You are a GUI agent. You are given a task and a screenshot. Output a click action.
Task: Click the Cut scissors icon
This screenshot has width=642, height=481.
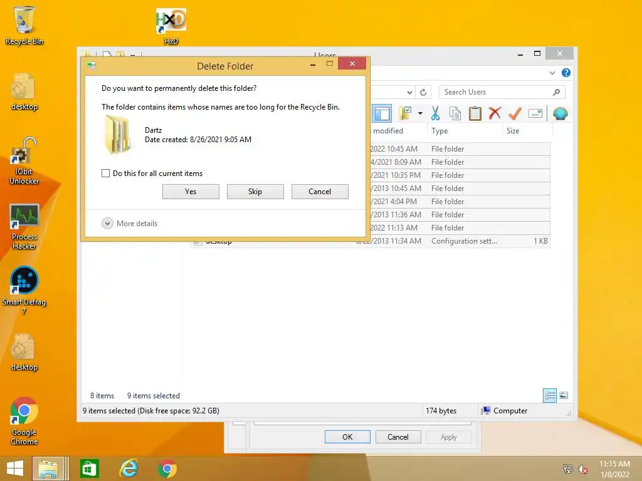point(435,113)
